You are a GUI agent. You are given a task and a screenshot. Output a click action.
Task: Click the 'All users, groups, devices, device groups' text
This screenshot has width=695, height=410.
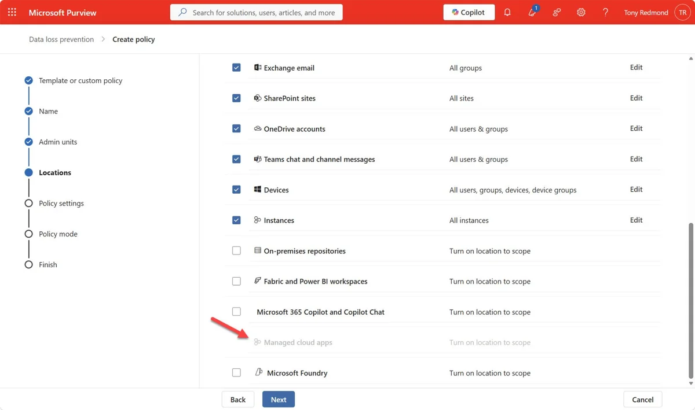[x=513, y=190]
